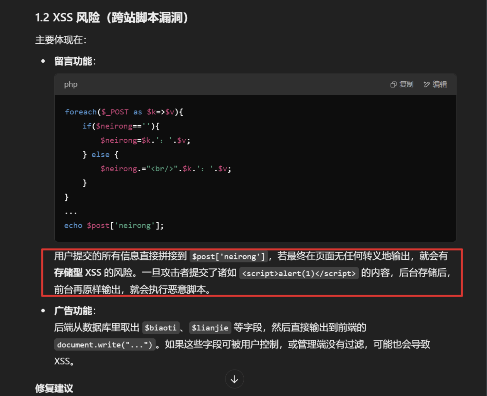
Task: Click the downward arrow button to scroll down
Action: coord(234,379)
